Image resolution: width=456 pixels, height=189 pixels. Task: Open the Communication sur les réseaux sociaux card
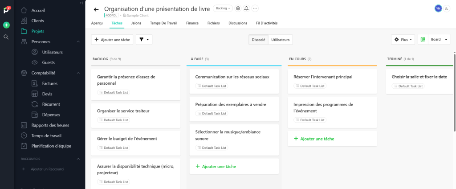pyautogui.click(x=234, y=81)
